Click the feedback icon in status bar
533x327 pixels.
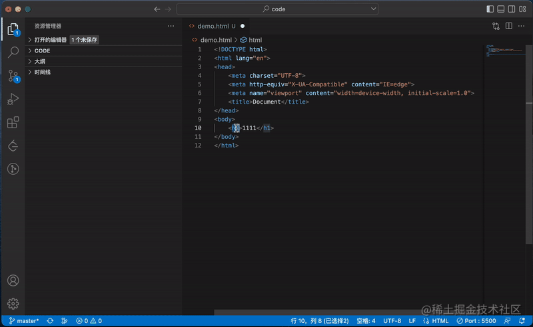pyautogui.click(x=507, y=321)
